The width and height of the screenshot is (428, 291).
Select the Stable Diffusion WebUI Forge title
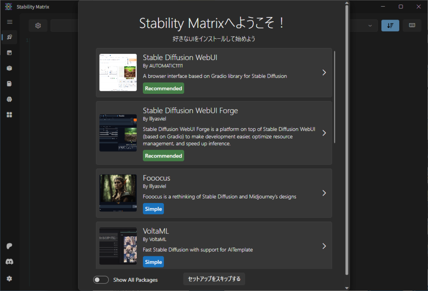click(190, 110)
